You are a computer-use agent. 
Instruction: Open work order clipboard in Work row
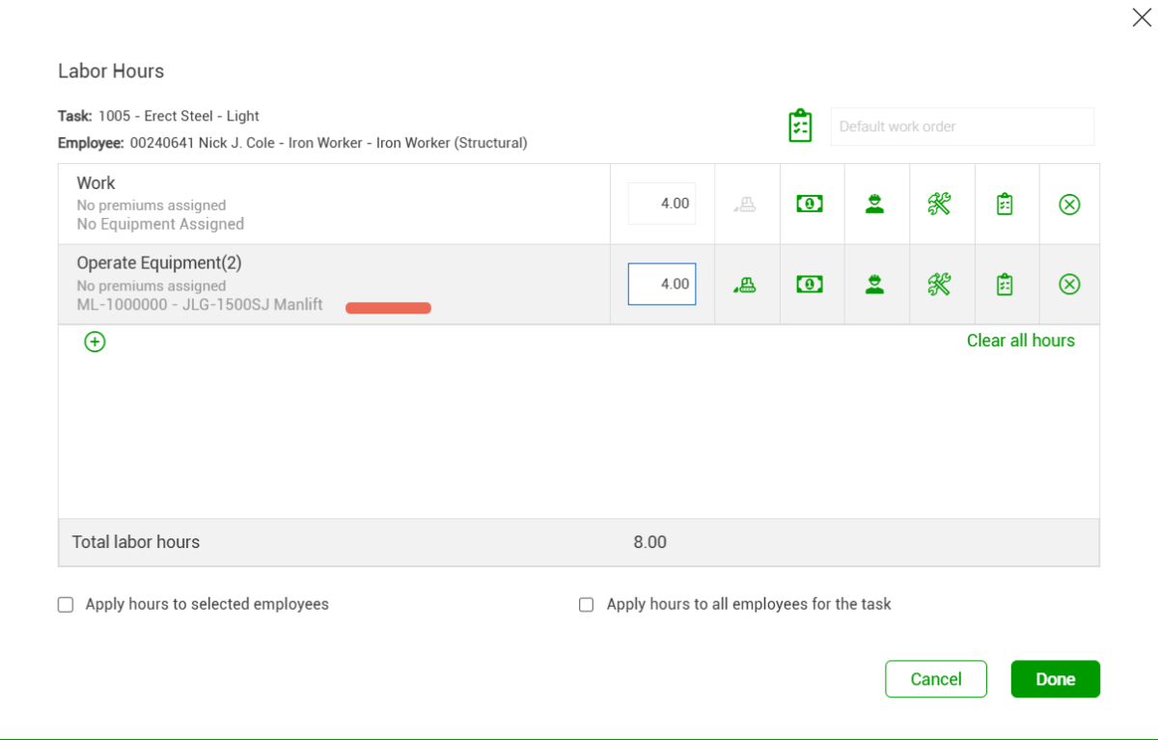1005,205
